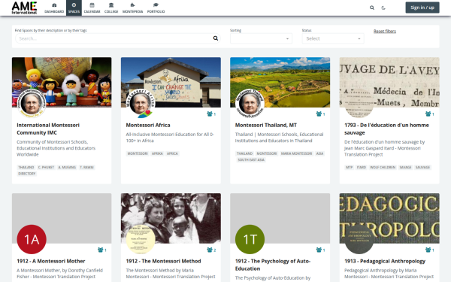Viewport: 451px width, 282px height.
Task: Open the Dashboard nav icon
Action: tap(54, 8)
